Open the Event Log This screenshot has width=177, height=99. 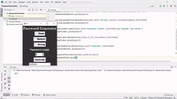pyautogui.click(x=168, y=95)
